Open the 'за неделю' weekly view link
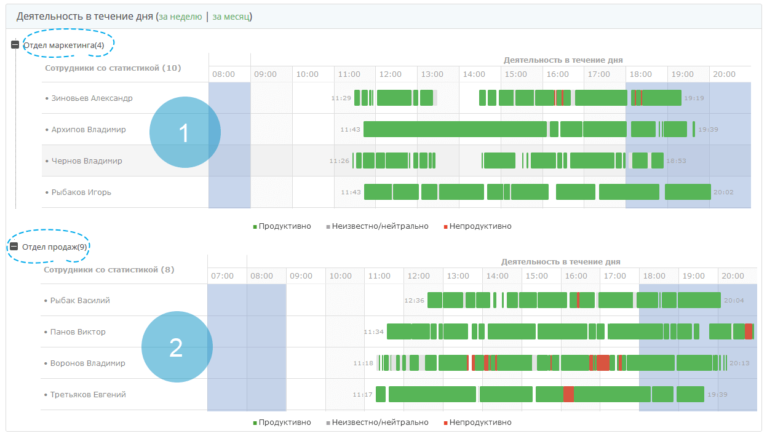This screenshot has width=767, height=444. (x=180, y=17)
